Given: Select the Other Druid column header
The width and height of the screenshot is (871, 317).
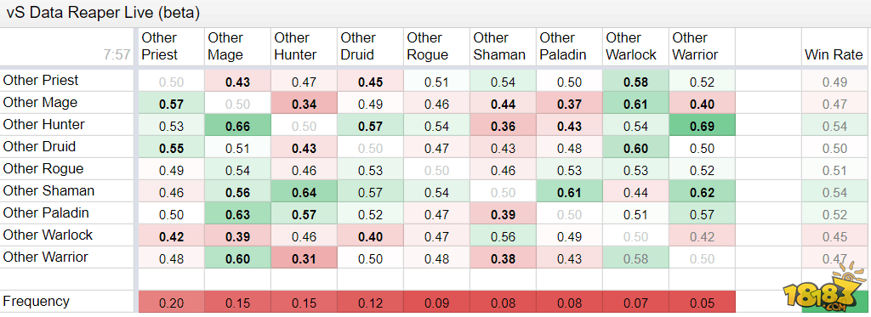Looking at the screenshot, I should coord(371,47).
